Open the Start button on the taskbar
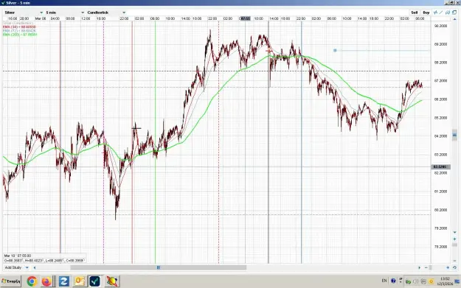Image resolution: width=461 pixels, height=288 pixels. (x=11, y=281)
